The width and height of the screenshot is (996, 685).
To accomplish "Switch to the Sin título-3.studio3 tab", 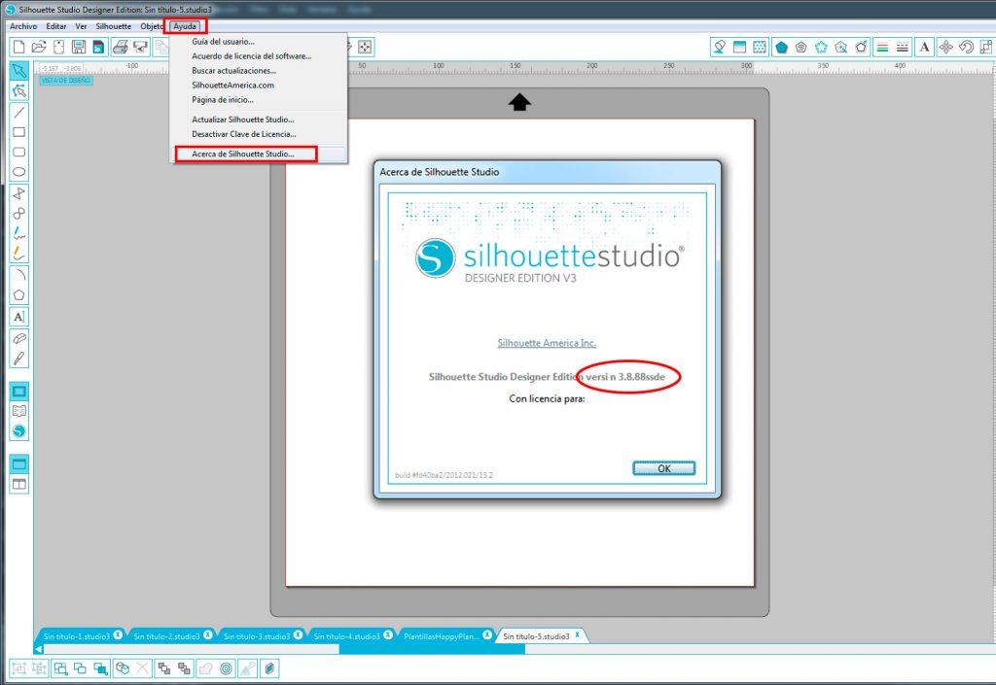I will 257,636.
